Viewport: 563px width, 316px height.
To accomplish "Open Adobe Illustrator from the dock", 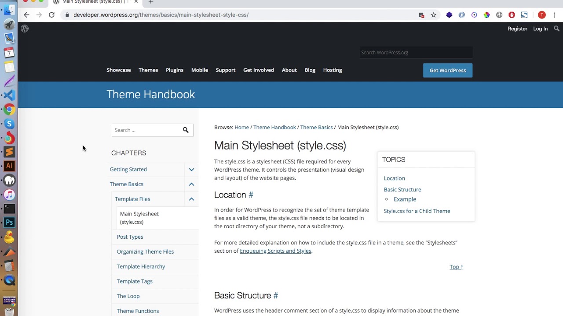I will [x=9, y=166].
